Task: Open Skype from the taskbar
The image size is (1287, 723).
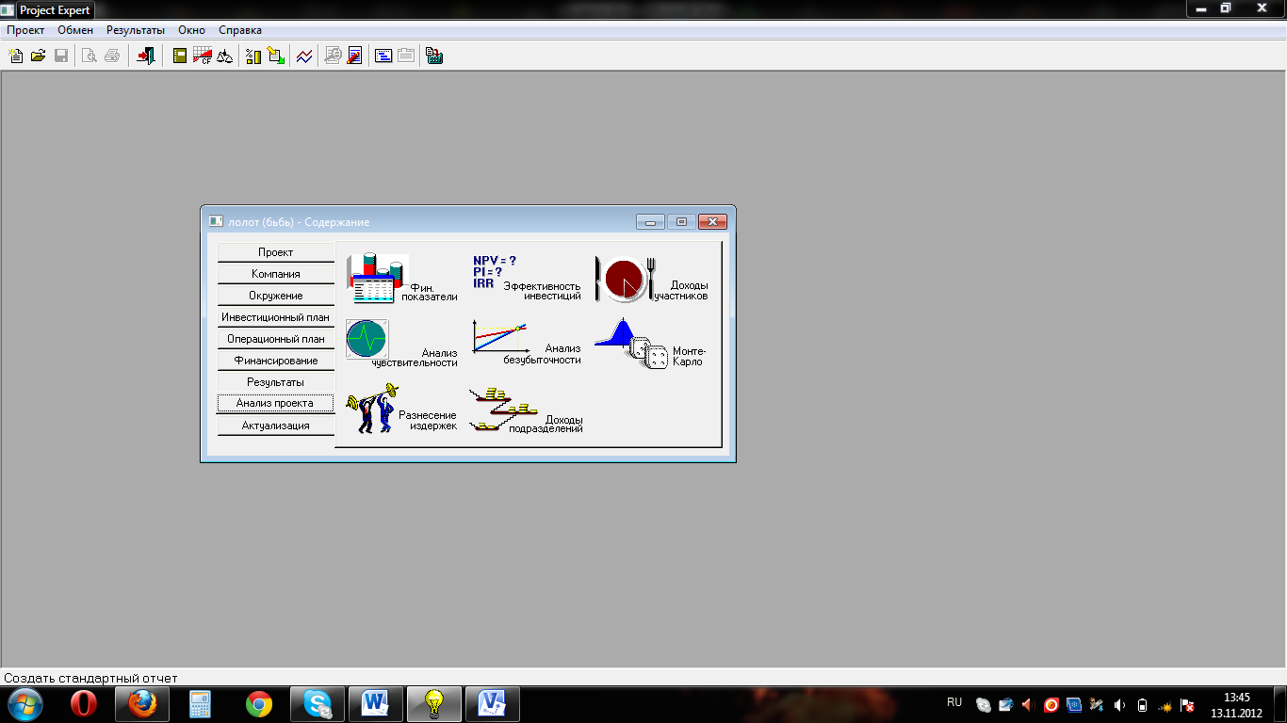Action: [x=318, y=703]
